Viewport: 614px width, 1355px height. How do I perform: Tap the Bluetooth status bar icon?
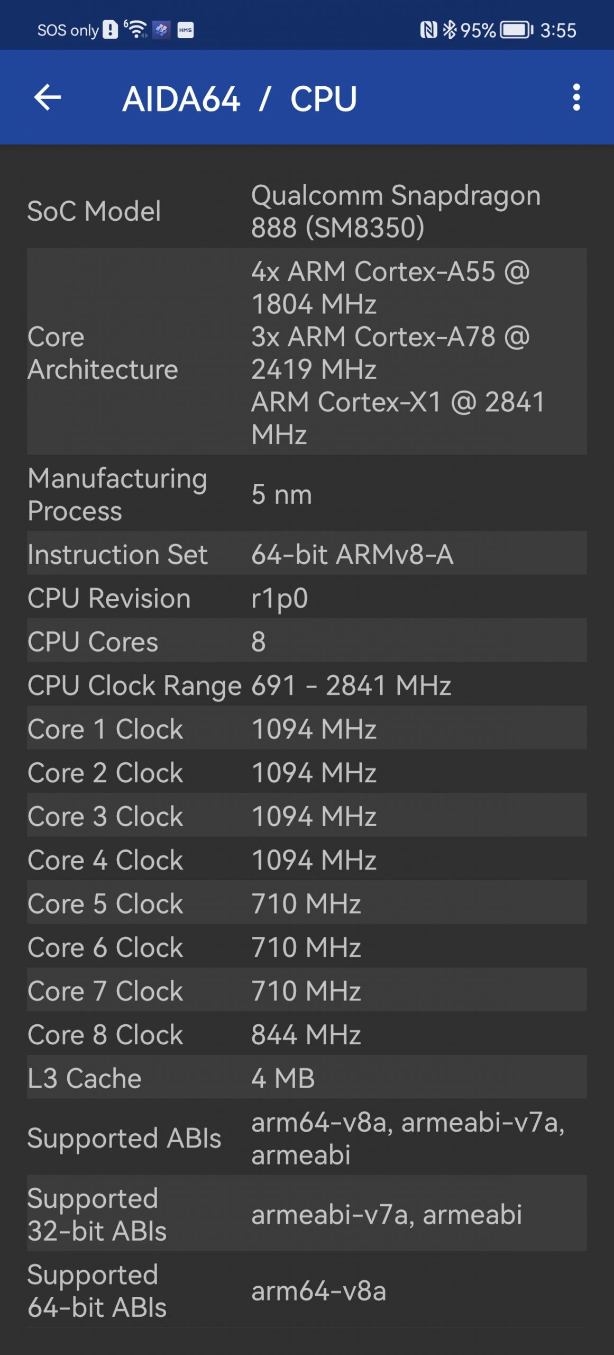(x=449, y=30)
